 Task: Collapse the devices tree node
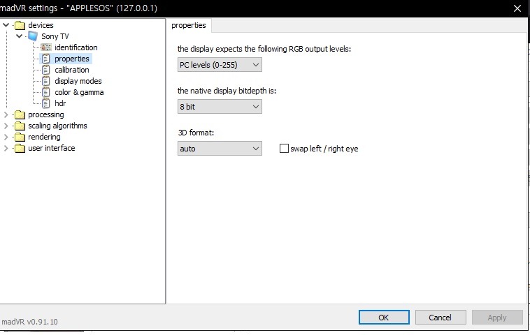pos(7,25)
